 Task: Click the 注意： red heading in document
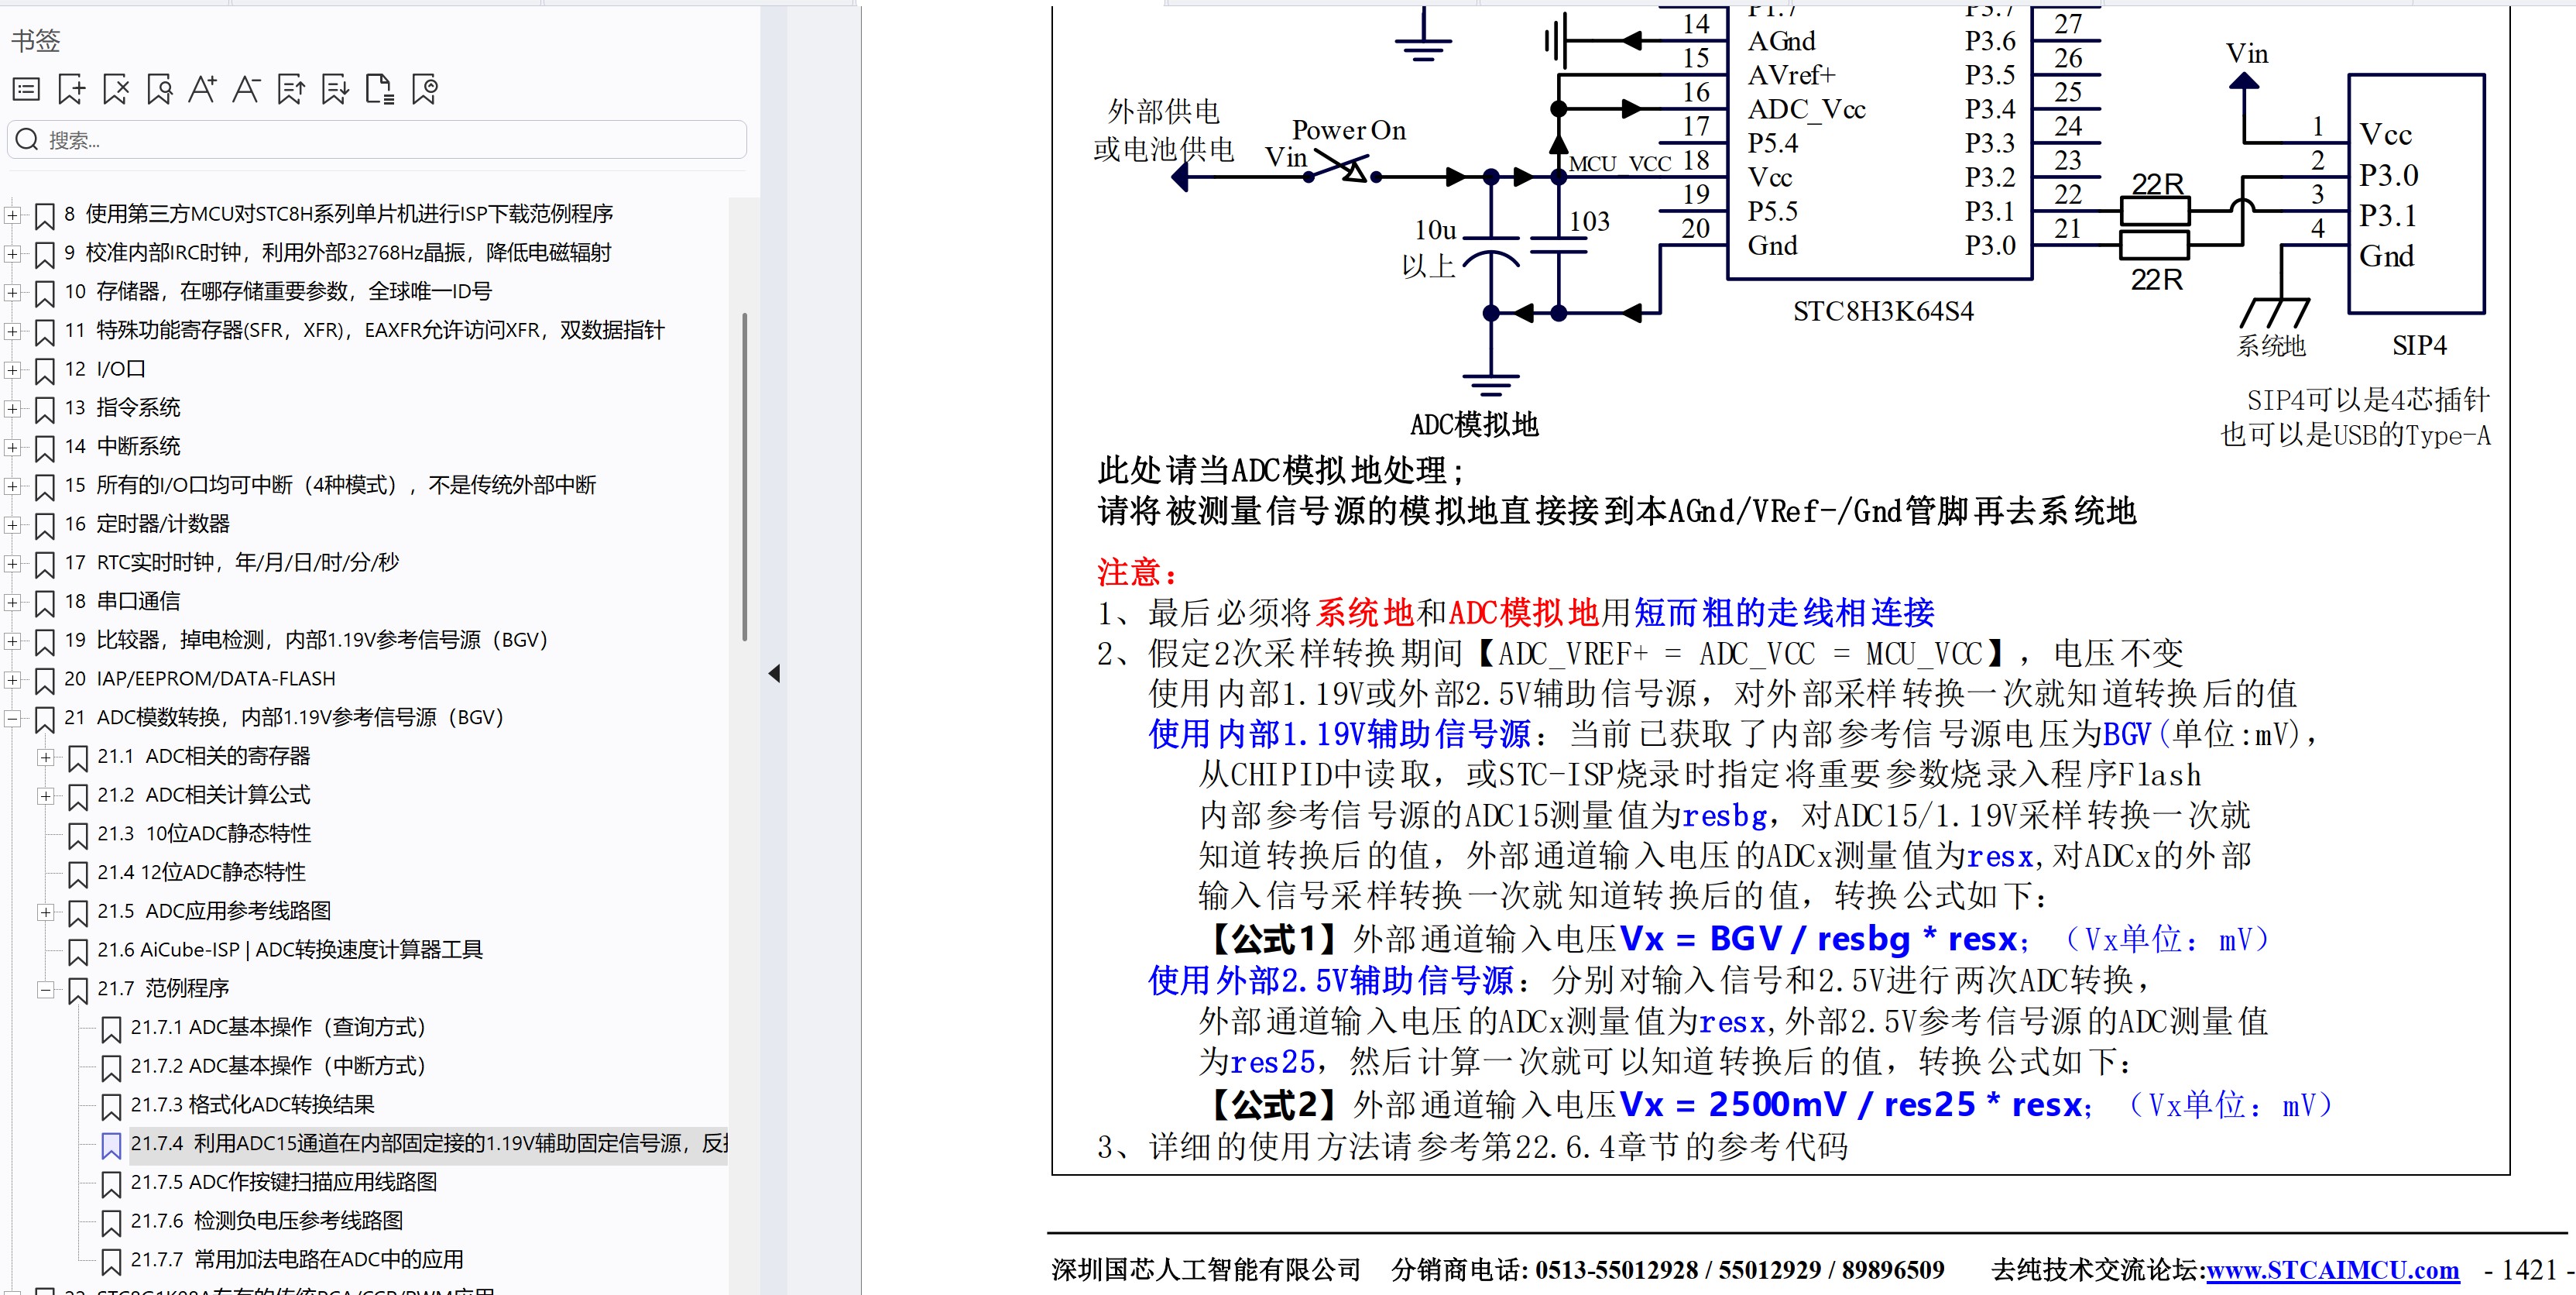(x=1139, y=572)
